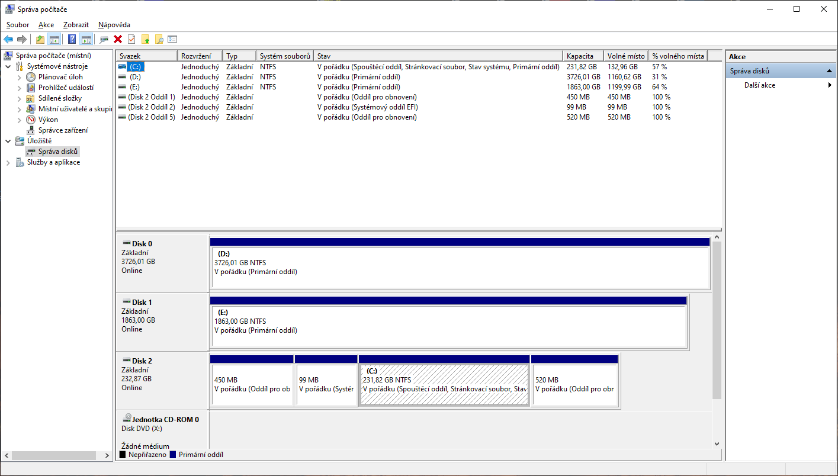
Task: Click the up one level folder icon
Action: pyautogui.click(x=40, y=40)
